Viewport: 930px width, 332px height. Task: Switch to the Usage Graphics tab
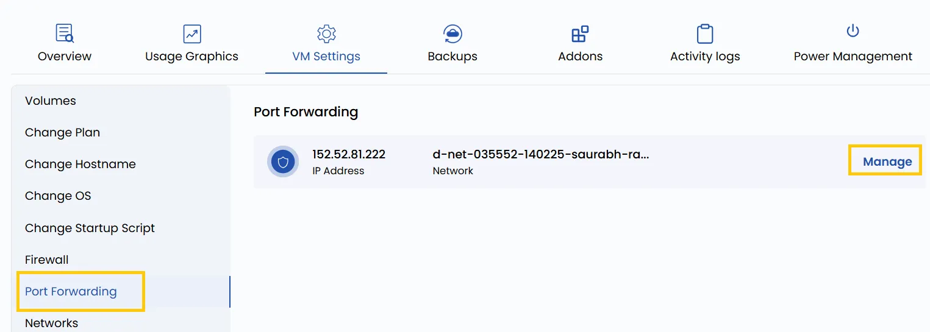click(x=191, y=56)
